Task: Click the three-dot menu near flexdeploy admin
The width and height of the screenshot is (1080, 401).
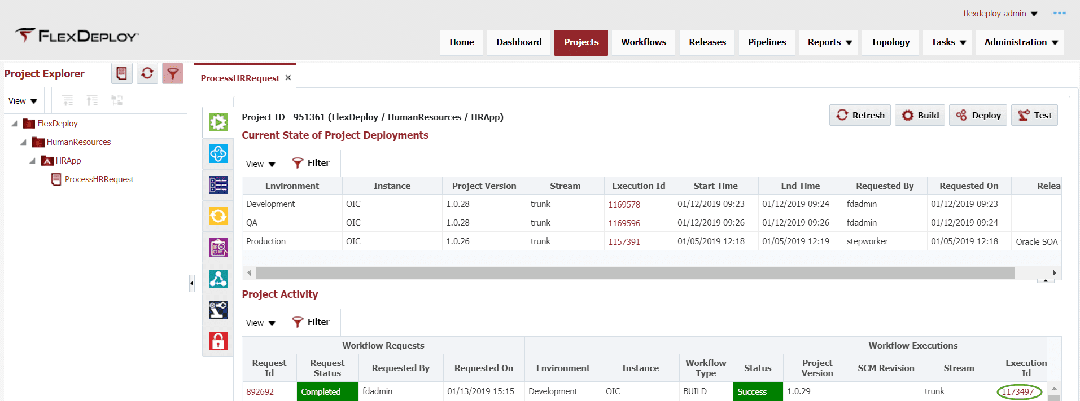Action: click(1060, 13)
